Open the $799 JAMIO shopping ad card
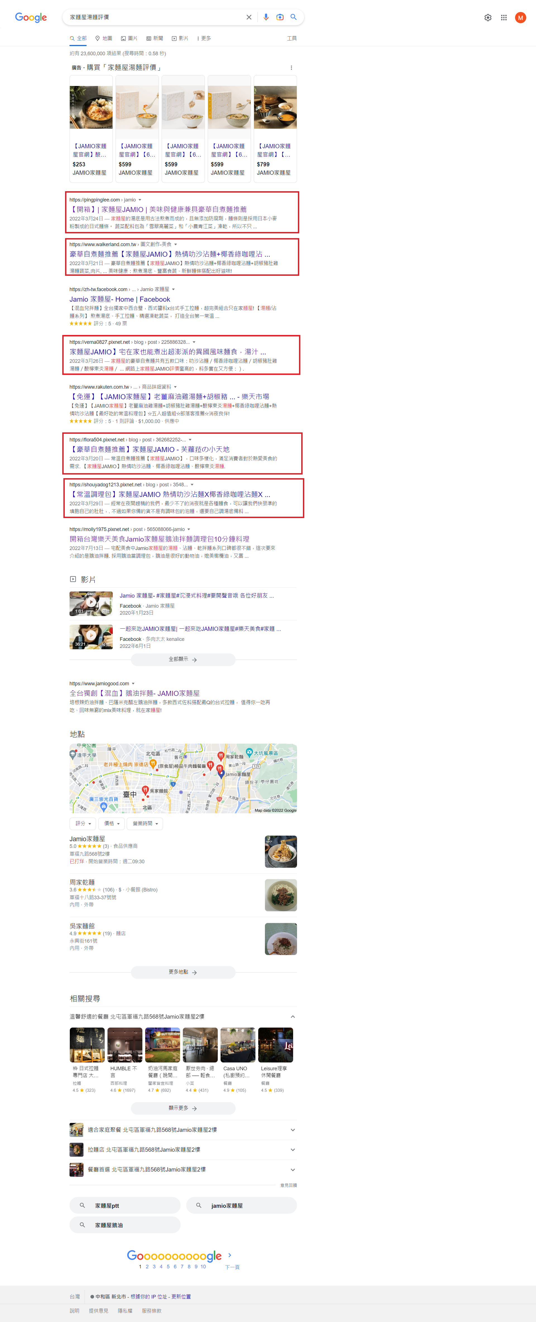 275,129
